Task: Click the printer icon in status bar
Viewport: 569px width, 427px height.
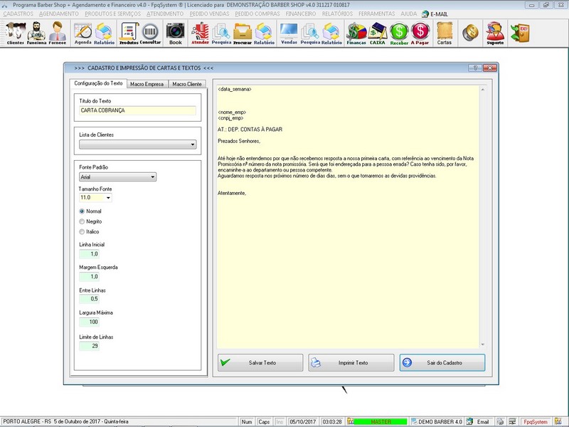Action: [x=501, y=422]
